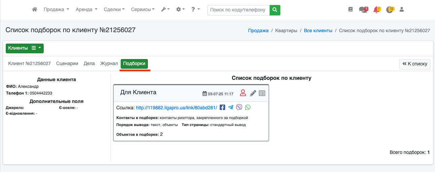Open the ligapro.ua selection link
The image size is (435, 172).
pos(176,108)
